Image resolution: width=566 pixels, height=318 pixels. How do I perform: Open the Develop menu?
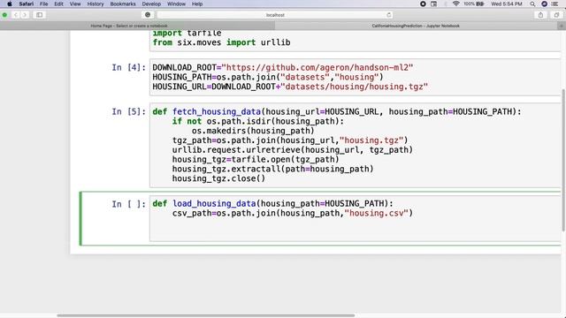pos(151,4)
